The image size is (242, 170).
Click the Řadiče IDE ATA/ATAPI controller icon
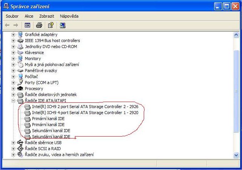[20, 101]
